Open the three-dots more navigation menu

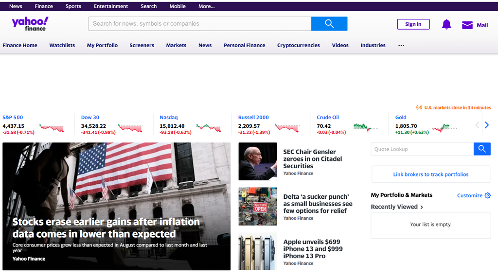tap(401, 45)
